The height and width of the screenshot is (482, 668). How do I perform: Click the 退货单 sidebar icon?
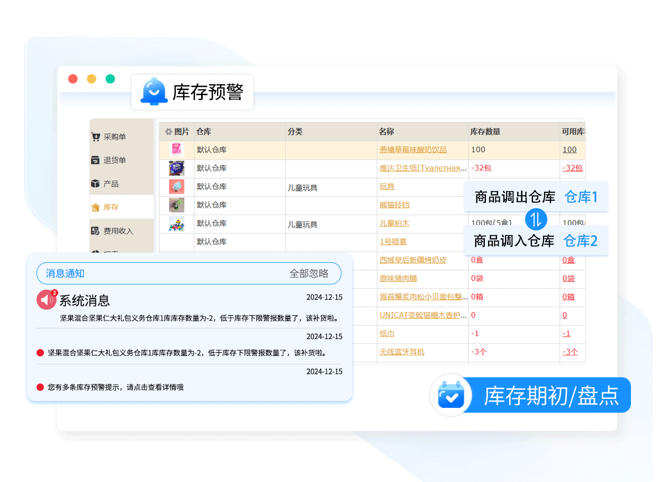(95, 160)
